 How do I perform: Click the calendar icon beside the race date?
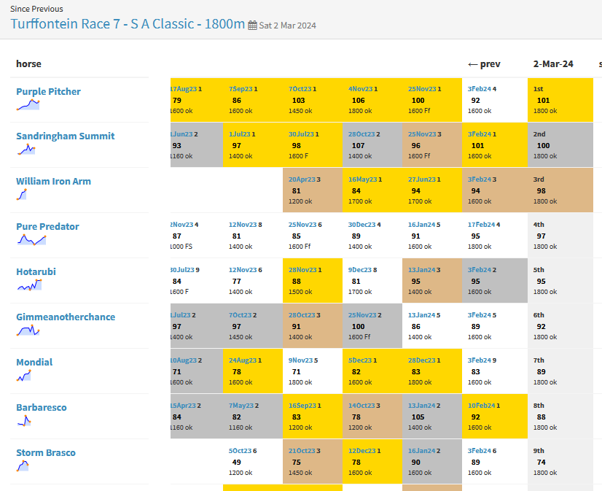click(x=253, y=26)
